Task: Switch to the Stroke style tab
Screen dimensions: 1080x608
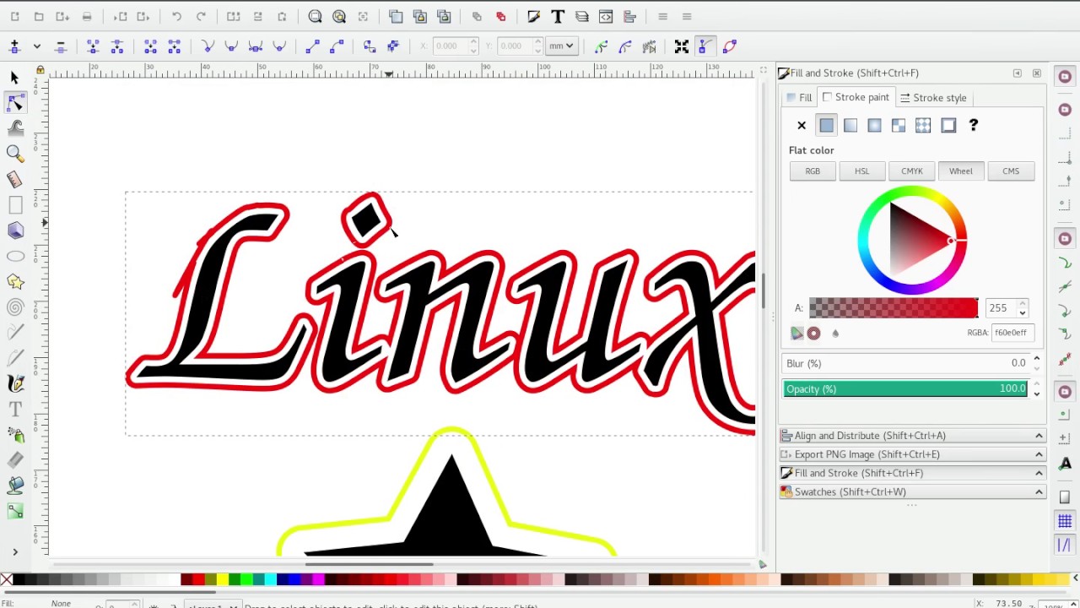Action: 933,98
